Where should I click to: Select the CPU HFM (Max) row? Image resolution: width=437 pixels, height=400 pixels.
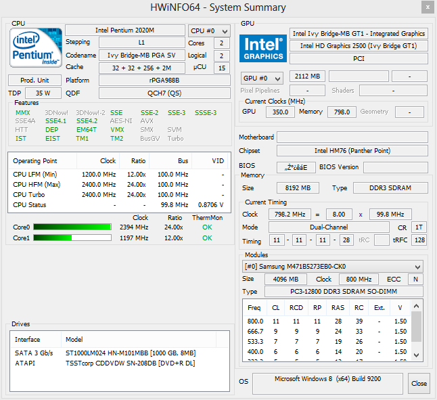pos(118,185)
